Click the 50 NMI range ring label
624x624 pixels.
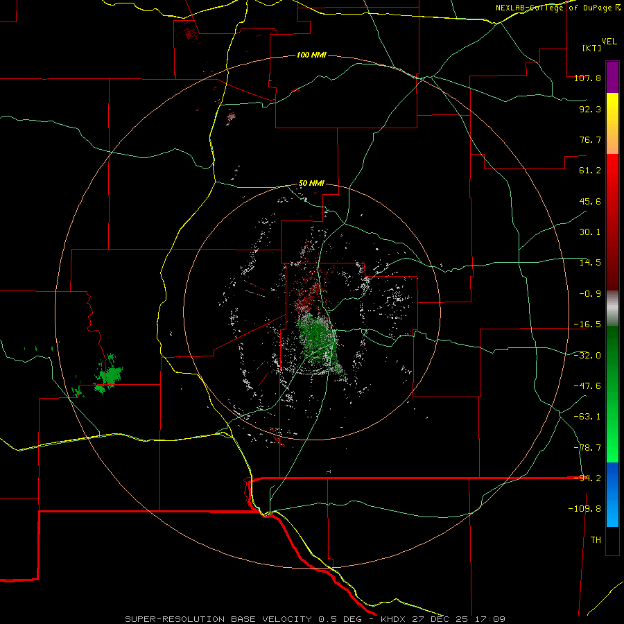(311, 184)
